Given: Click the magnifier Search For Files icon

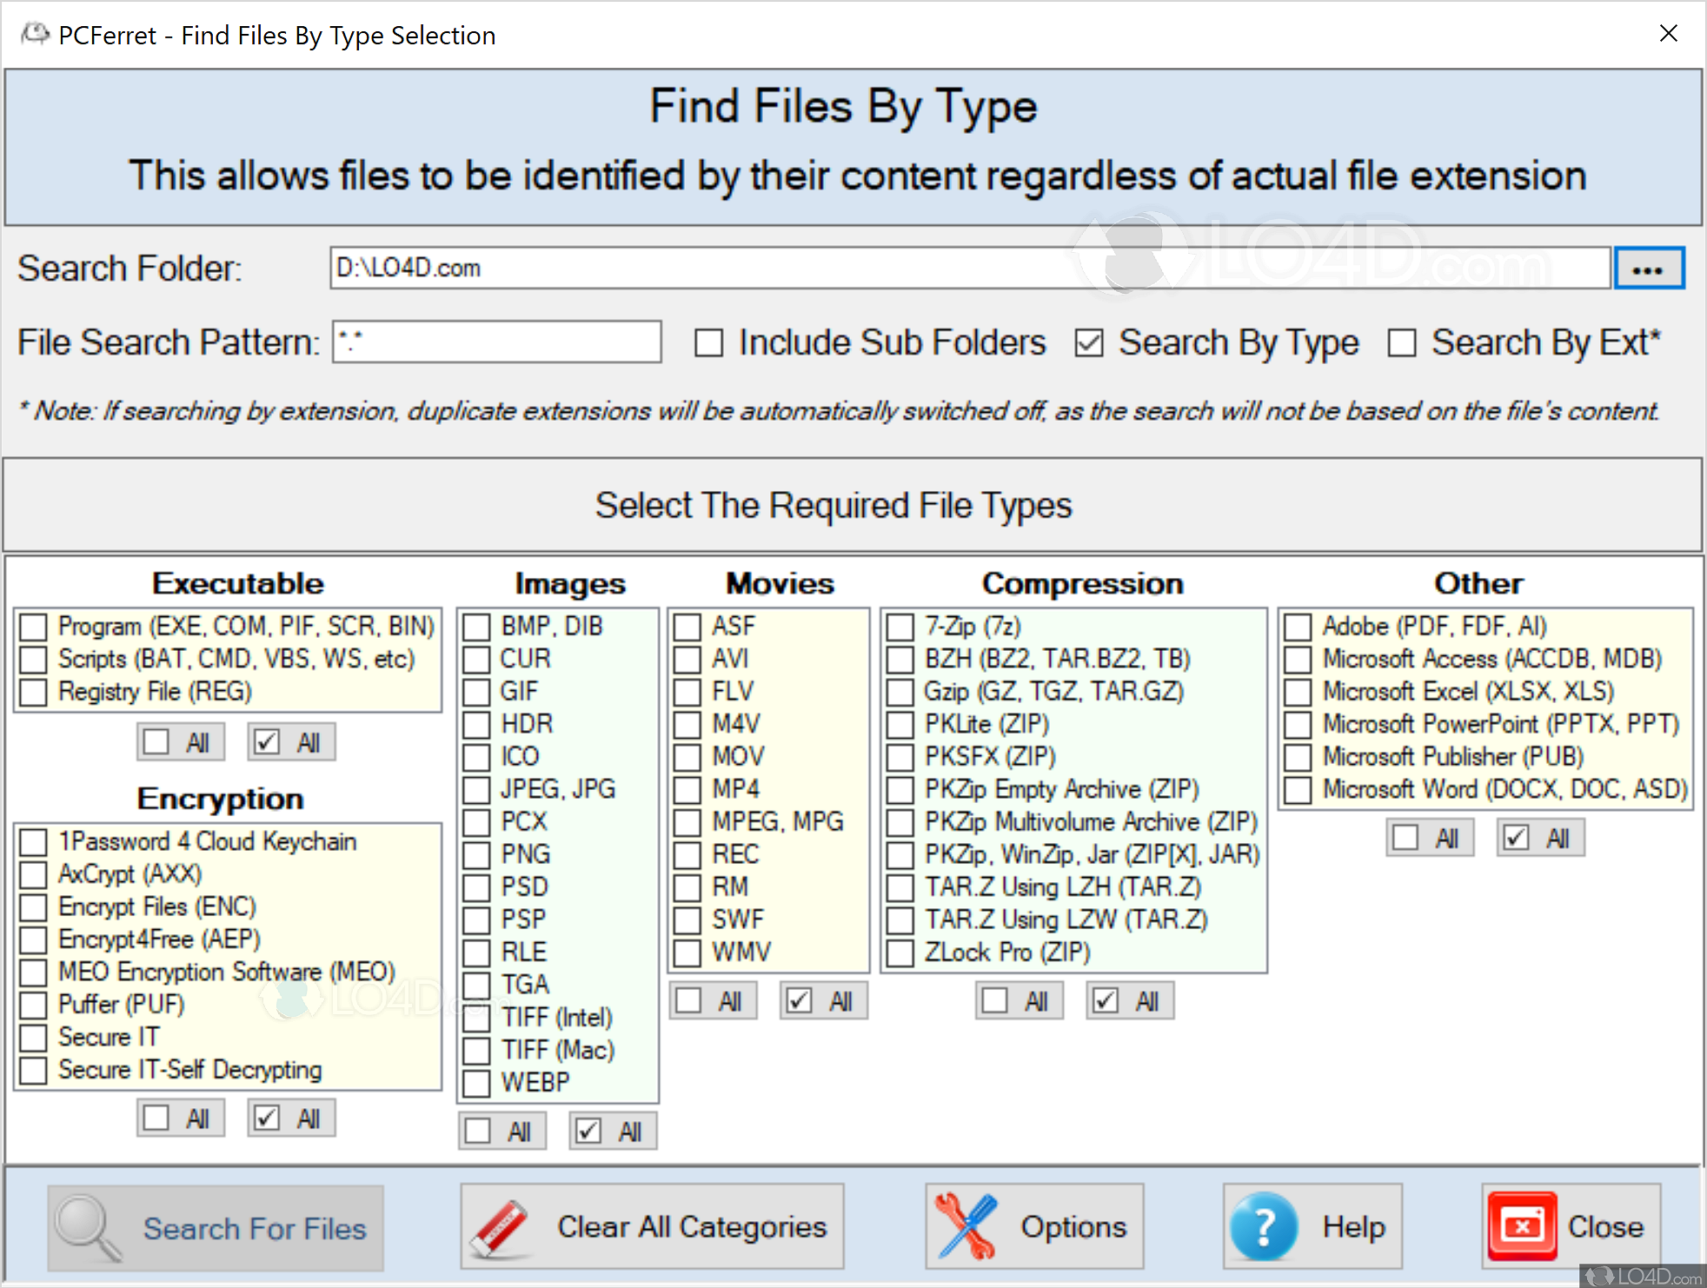Looking at the screenshot, I should pyautogui.click(x=88, y=1228).
